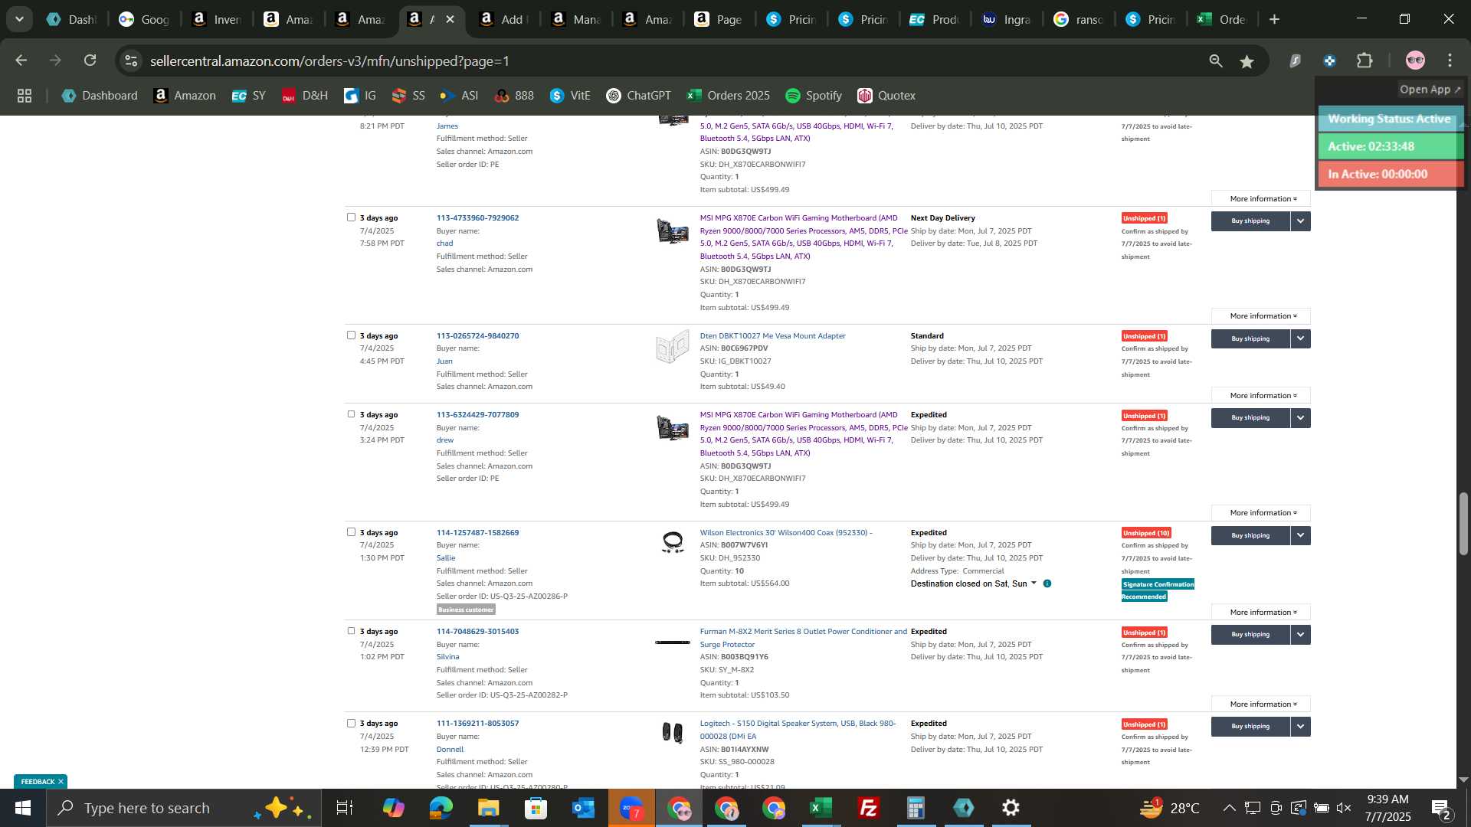Image resolution: width=1471 pixels, height=827 pixels.
Task: Select order 114-1257487-1582669 checkbox
Action: point(351,532)
